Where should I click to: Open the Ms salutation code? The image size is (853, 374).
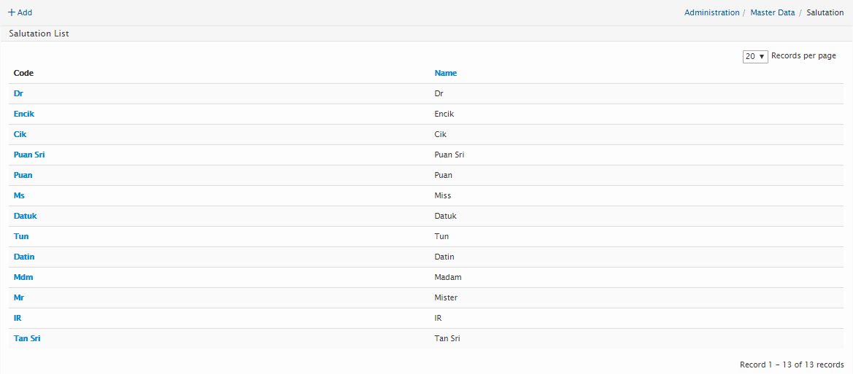(19, 195)
